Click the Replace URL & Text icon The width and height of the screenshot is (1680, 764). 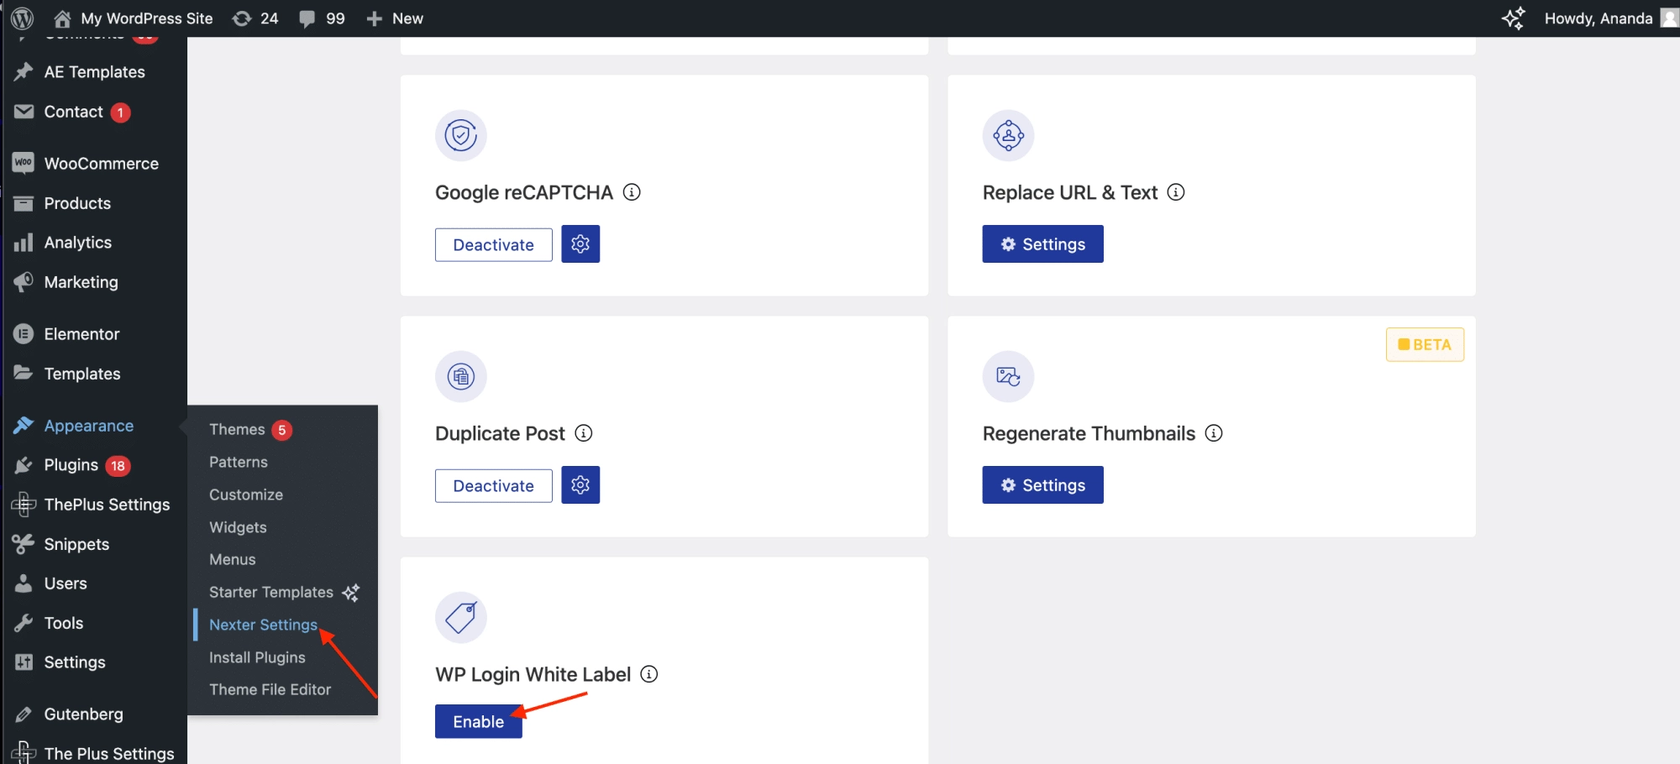[x=1008, y=134]
